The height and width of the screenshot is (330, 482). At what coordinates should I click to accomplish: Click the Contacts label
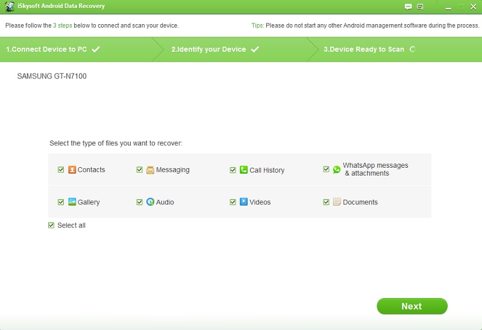click(x=92, y=170)
